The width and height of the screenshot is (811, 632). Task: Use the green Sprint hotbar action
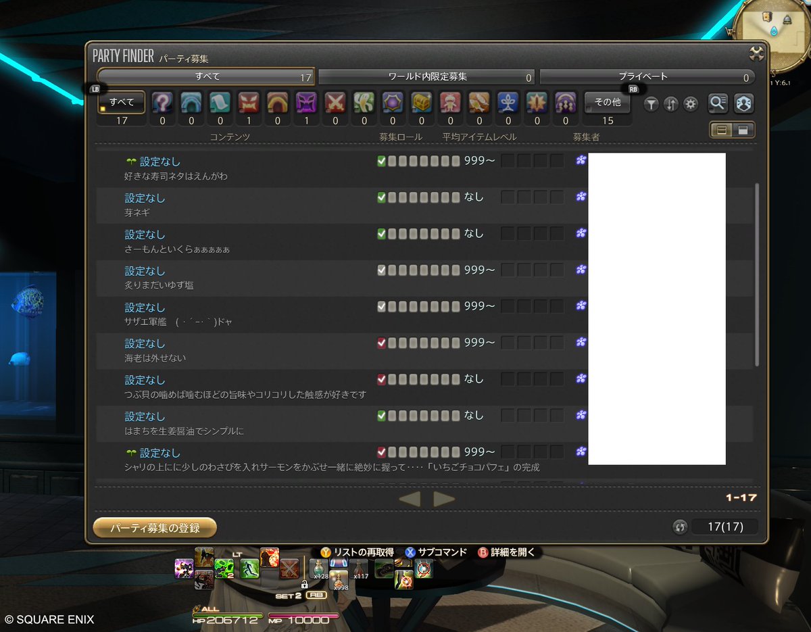pyautogui.click(x=251, y=569)
